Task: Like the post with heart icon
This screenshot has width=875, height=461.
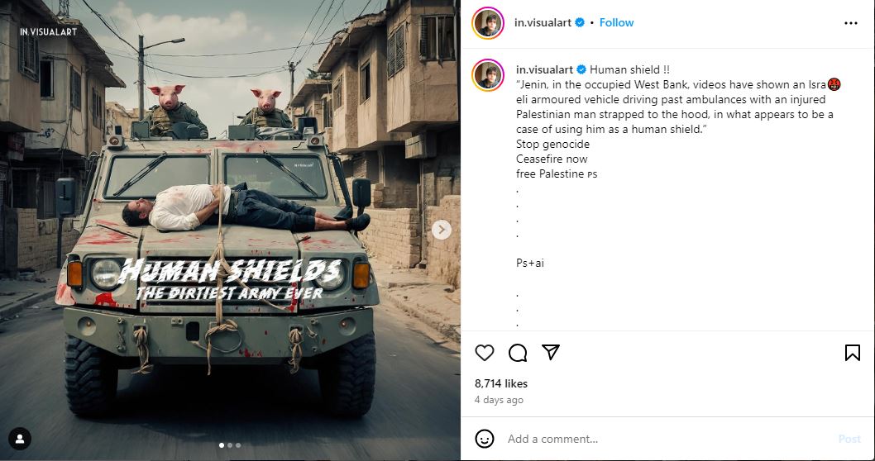Action: coord(485,353)
